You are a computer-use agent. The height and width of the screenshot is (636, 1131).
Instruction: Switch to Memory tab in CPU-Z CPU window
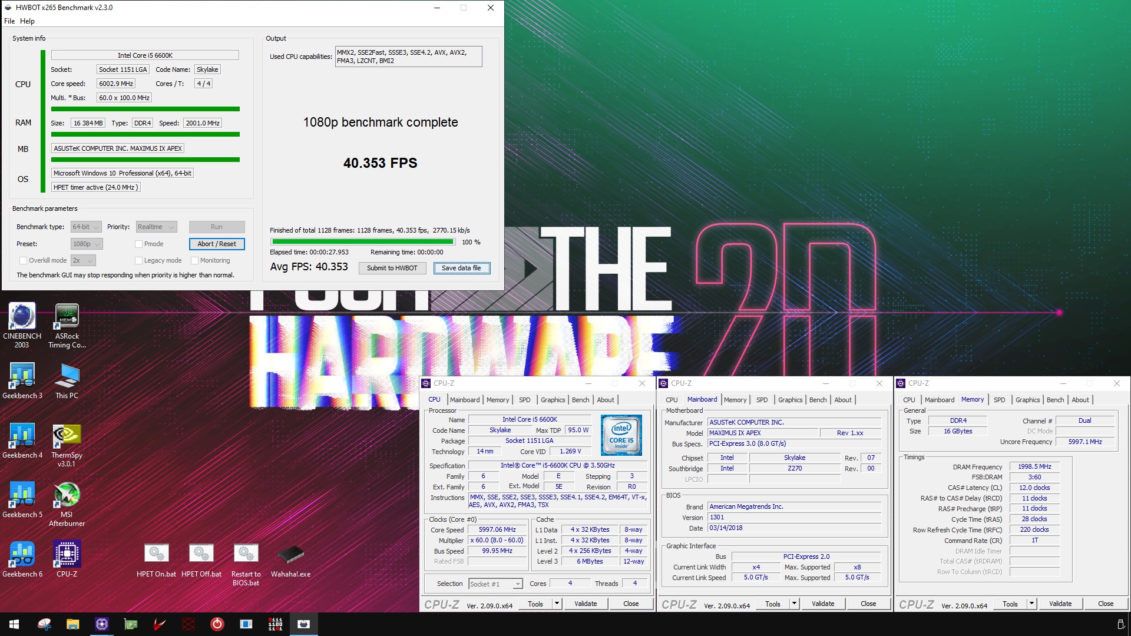(x=498, y=400)
